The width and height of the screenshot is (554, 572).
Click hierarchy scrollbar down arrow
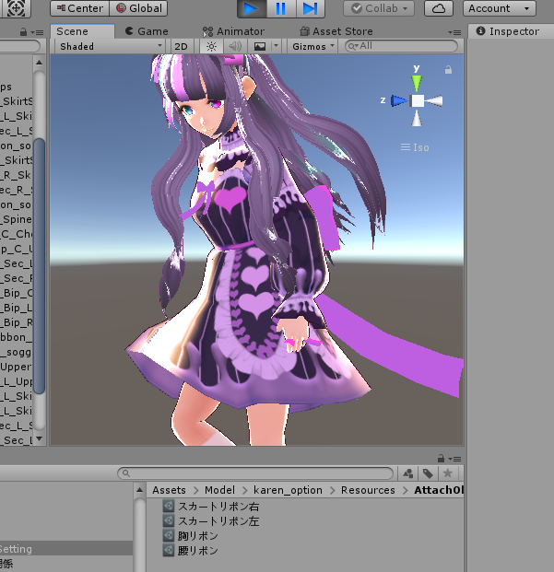click(39, 438)
